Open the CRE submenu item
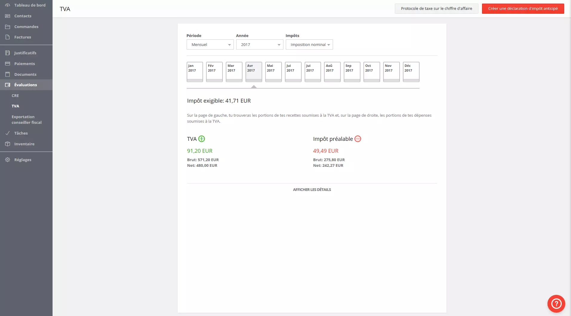The height and width of the screenshot is (316, 571). pyautogui.click(x=15, y=95)
